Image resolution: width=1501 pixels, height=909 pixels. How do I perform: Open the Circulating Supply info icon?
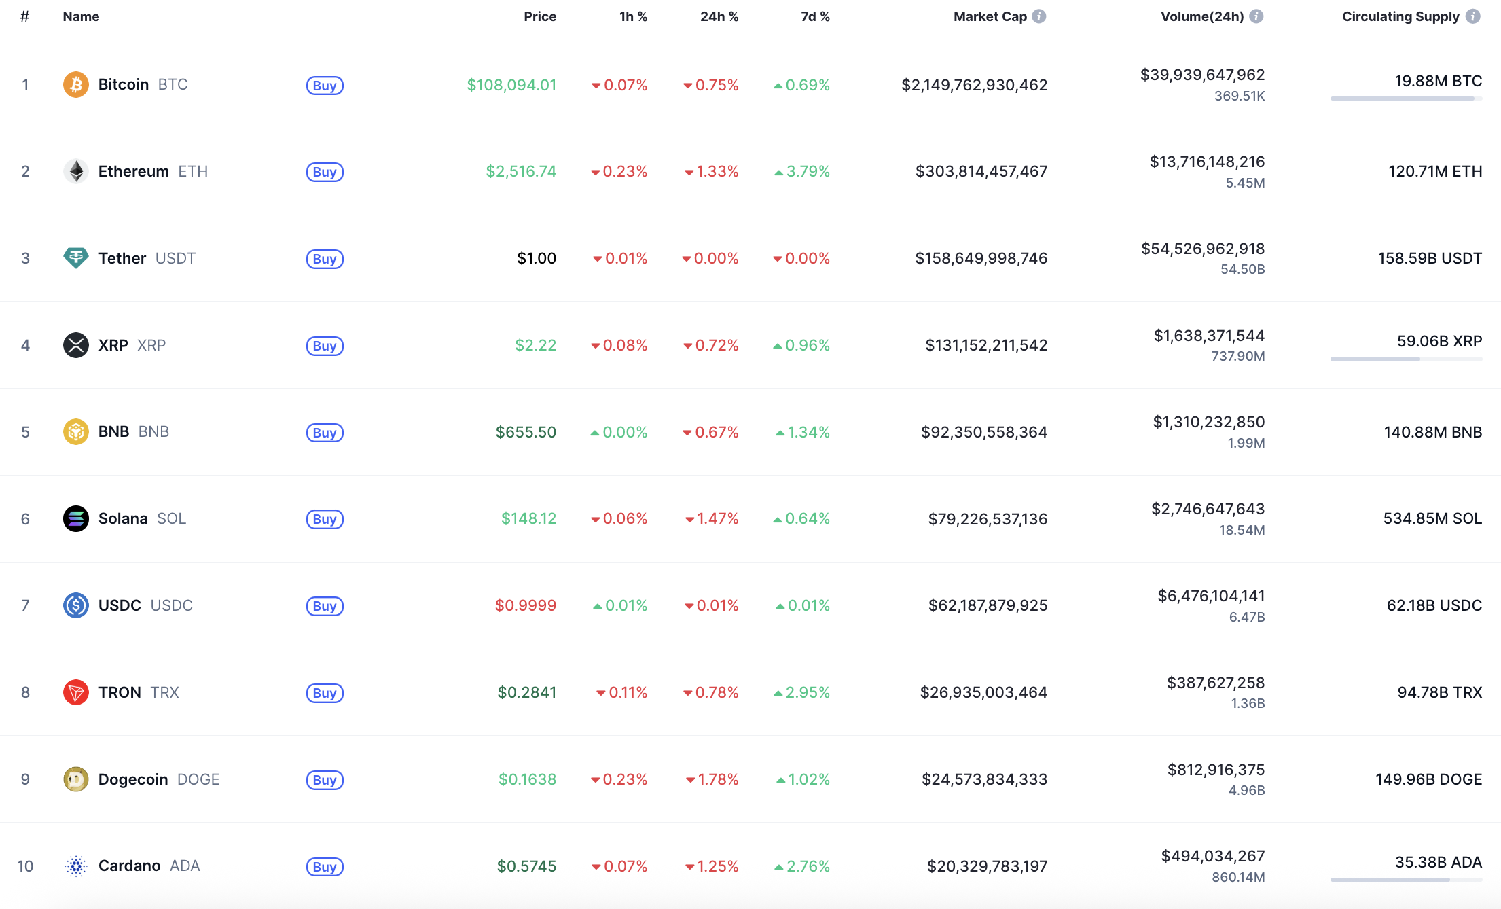[x=1472, y=16]
